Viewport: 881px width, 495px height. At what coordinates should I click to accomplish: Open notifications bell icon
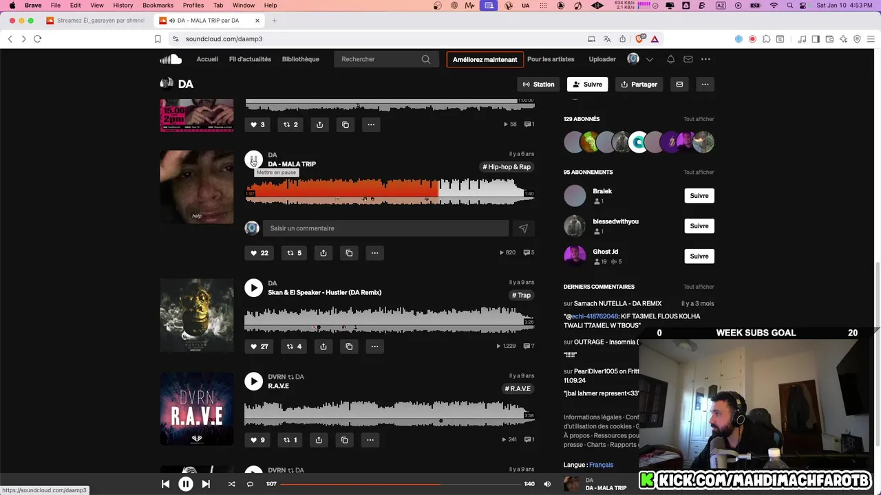[670, 59]
